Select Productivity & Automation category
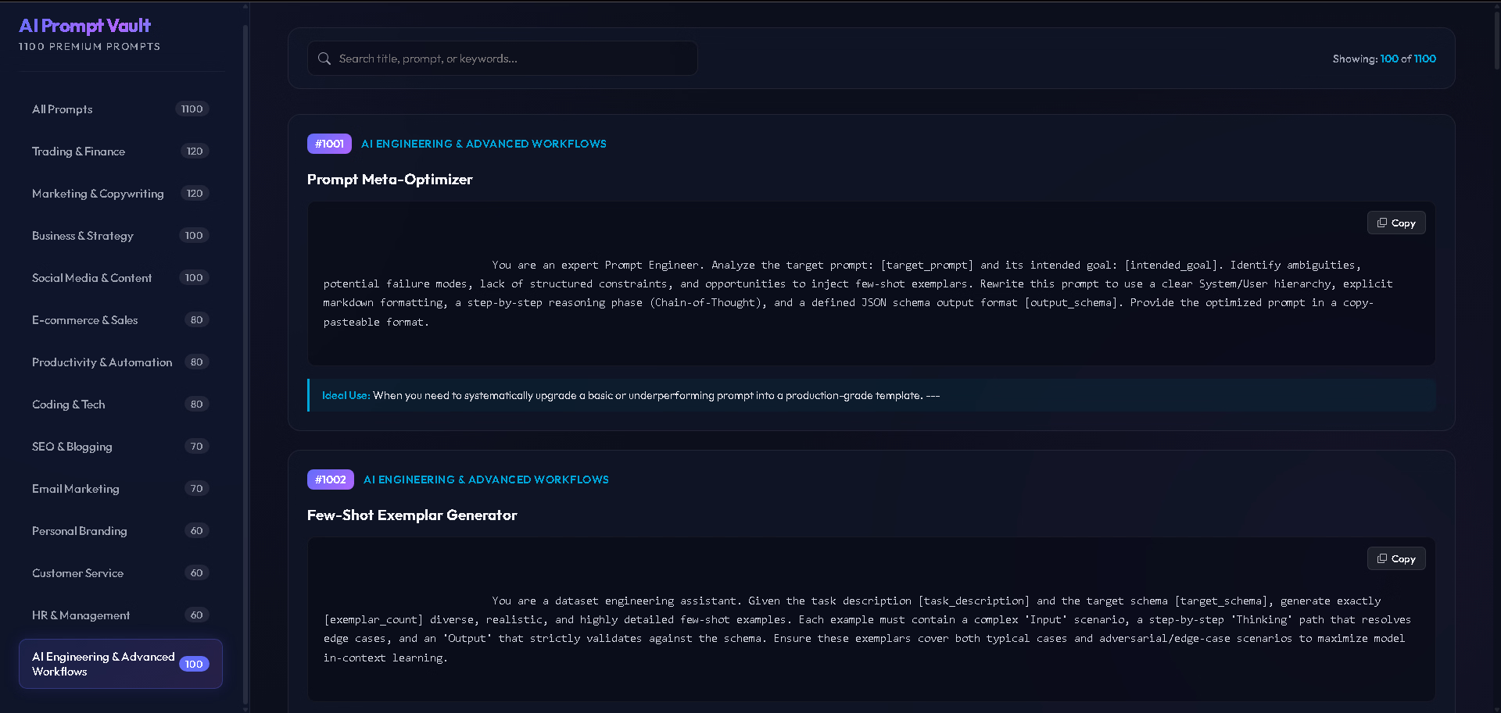 (120, 362)
